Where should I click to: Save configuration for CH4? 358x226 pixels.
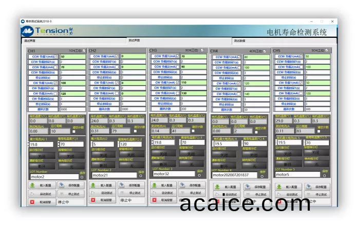[x=257, y=187]
